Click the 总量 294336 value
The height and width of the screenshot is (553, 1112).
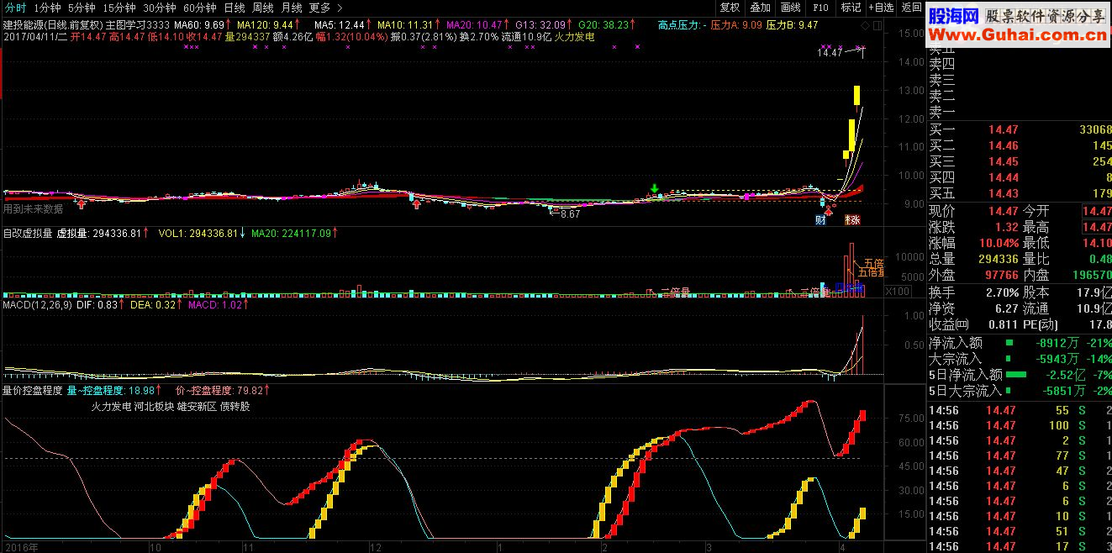point(998,259)
